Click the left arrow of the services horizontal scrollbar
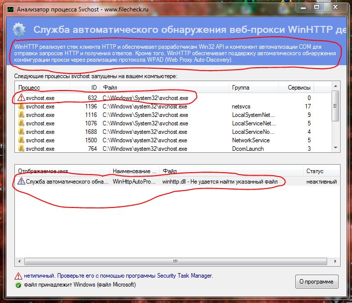The width and height of the screenshot is (352, 303). pyautogui.click(x=19, y=261)
